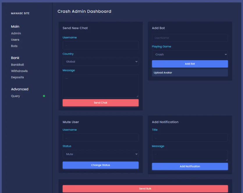Open the Admin page in sidebar
Screen dimensions: 243x193
pos(16,33)
